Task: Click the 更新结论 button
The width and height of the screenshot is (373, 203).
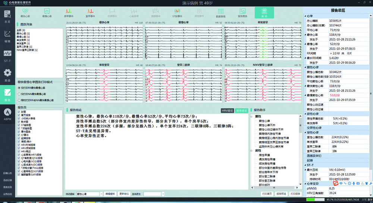Action: pos(124,194)
